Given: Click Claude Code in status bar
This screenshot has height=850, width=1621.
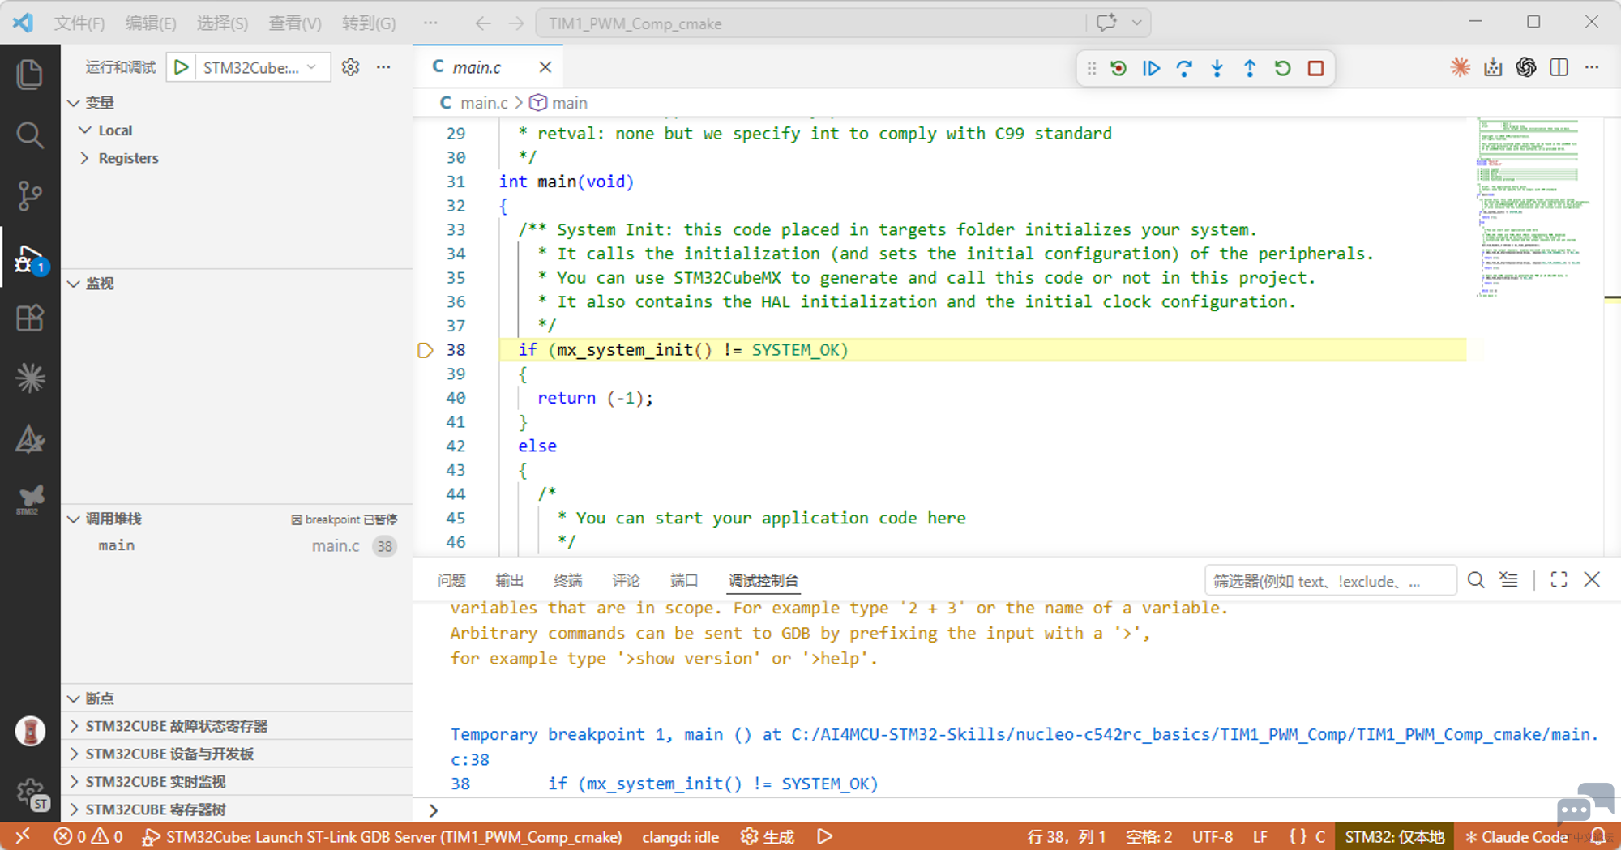Looking at the screenshot, I should pos(1516,837).
